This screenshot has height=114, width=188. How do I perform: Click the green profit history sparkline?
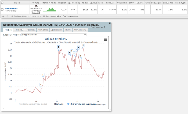click(49, 10)
